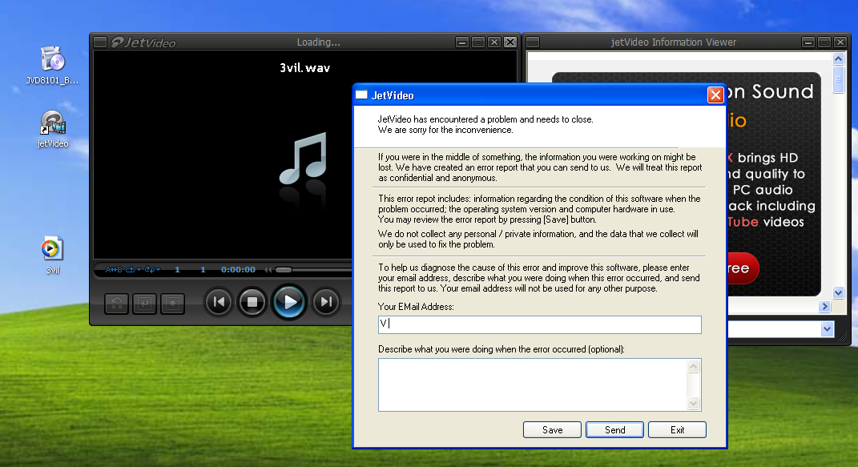Toggle A-B repeat in JetVideo
This screenshot has width=858, height=467.
pos(114,270)
